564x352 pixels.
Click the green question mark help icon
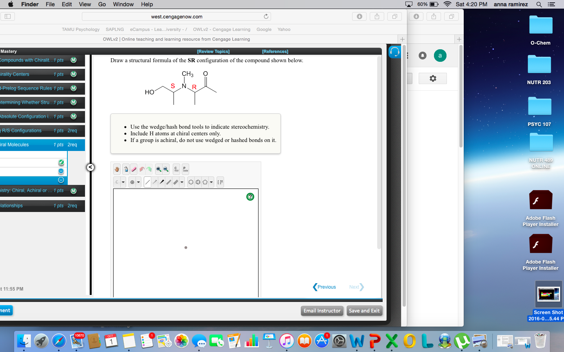click(250, 197)
